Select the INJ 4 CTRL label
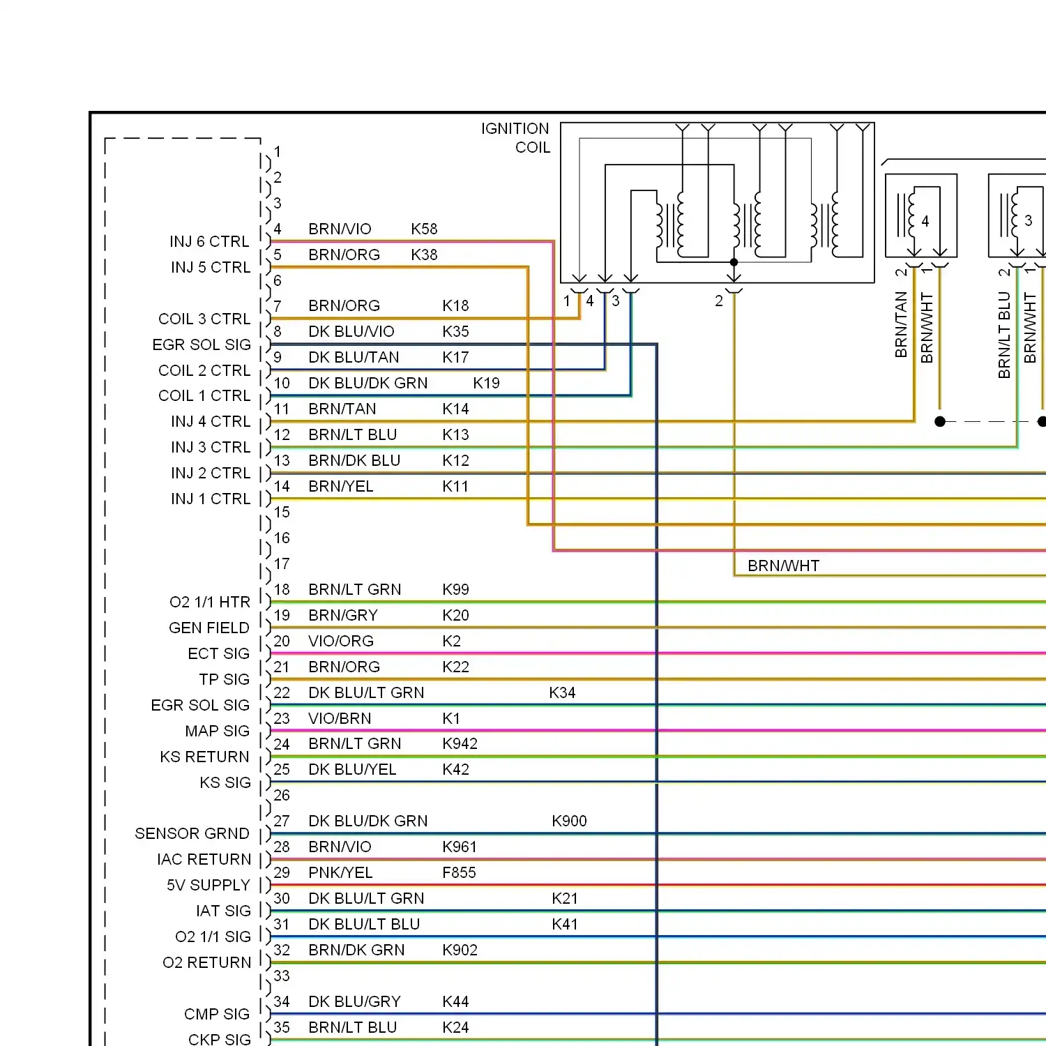 tap(211, 421)
